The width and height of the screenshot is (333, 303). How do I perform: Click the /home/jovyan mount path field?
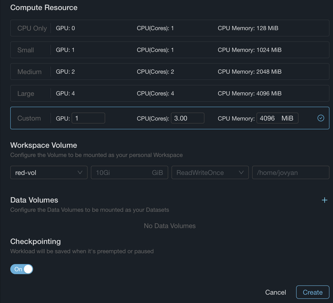pyautogui.click(x=290, y=173)
